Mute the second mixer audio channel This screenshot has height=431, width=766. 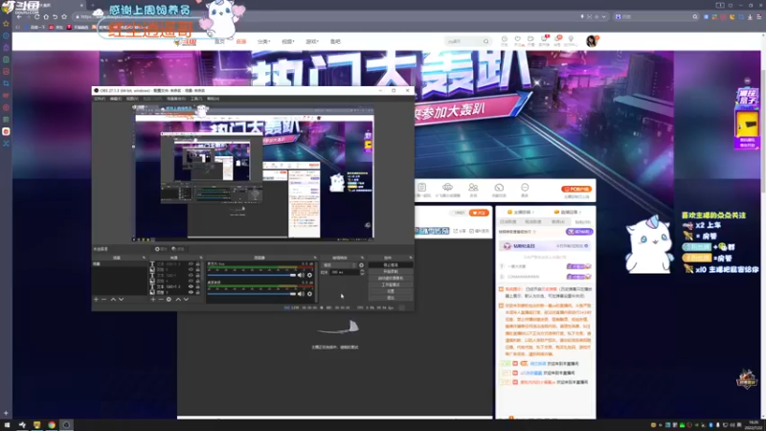click(301, 294)
